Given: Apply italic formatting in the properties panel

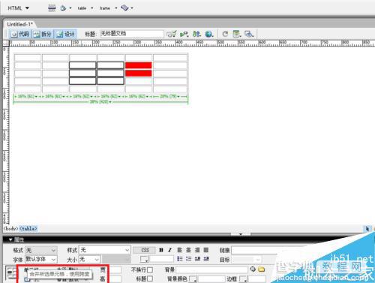Looking at the screenshot, I should (170, 250).
